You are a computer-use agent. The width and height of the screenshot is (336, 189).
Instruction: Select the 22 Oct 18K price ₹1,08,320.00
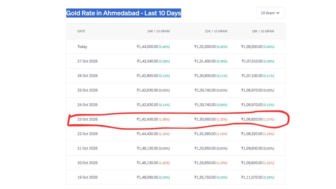252,134
